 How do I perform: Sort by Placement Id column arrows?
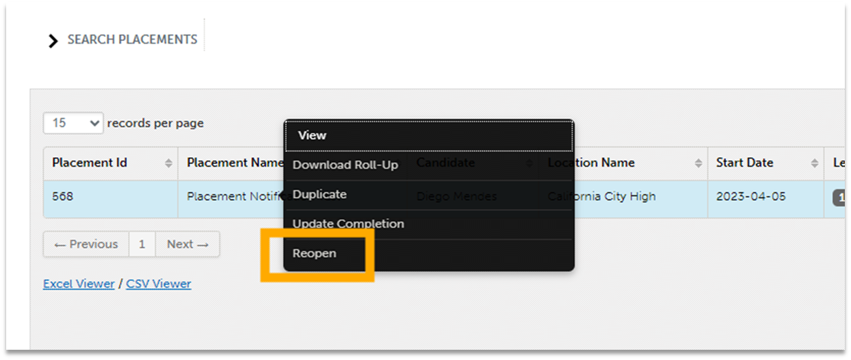(x=168, y=163)
